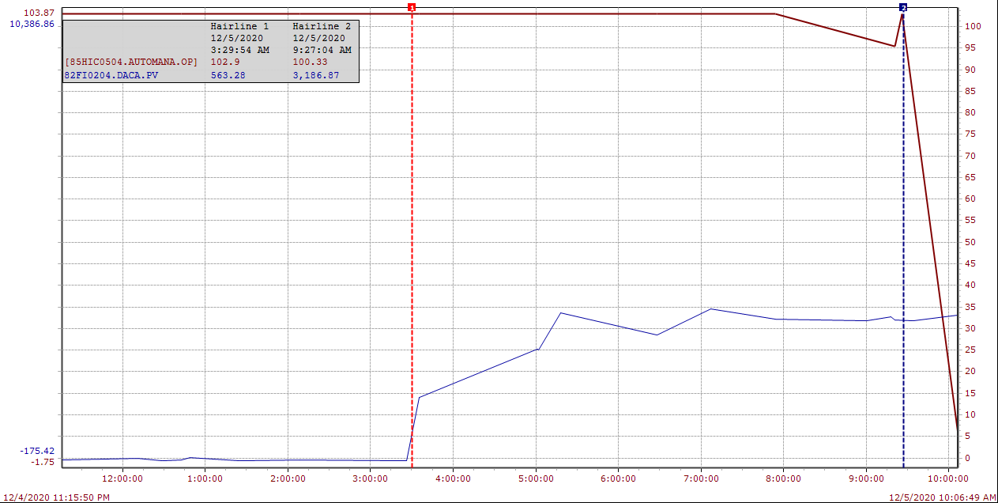Image resolution: width=998 pixels, height=503 pixels.
Task: Click the 75 tick on the percent axis
Action: [970, 134]
